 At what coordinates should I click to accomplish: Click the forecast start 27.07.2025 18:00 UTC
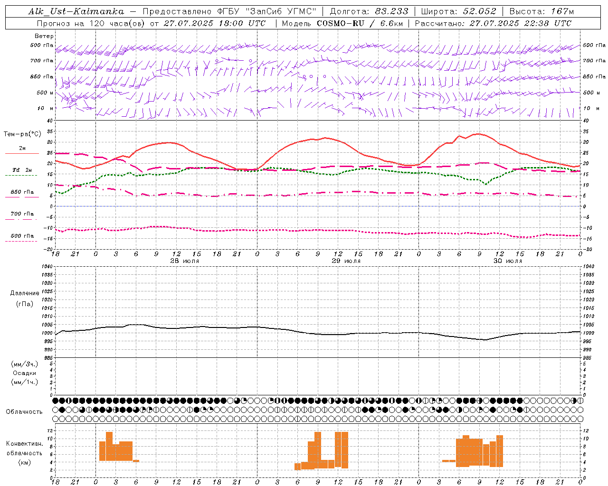[x=215, y=23]
